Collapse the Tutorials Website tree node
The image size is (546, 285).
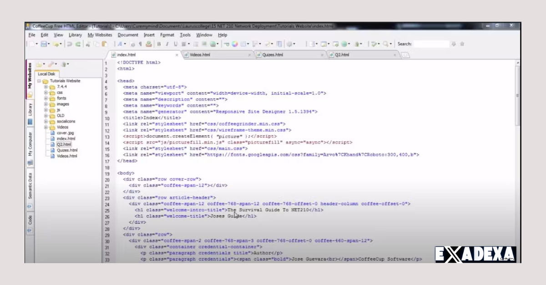[39, 80]
